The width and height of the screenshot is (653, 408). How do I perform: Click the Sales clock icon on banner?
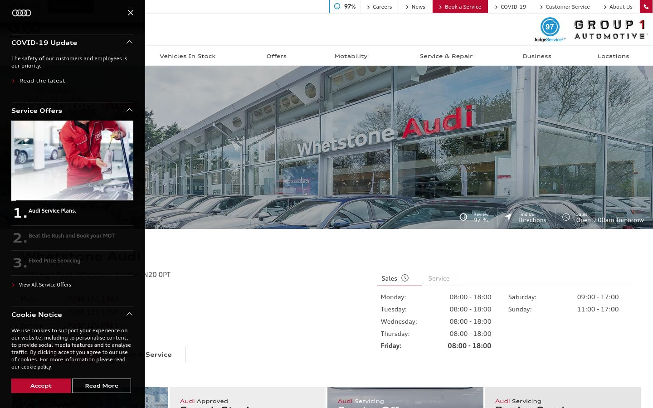click(x=566, y=217)
